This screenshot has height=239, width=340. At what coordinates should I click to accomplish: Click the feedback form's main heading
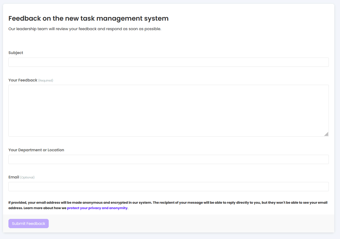click(x=88, y=18)
